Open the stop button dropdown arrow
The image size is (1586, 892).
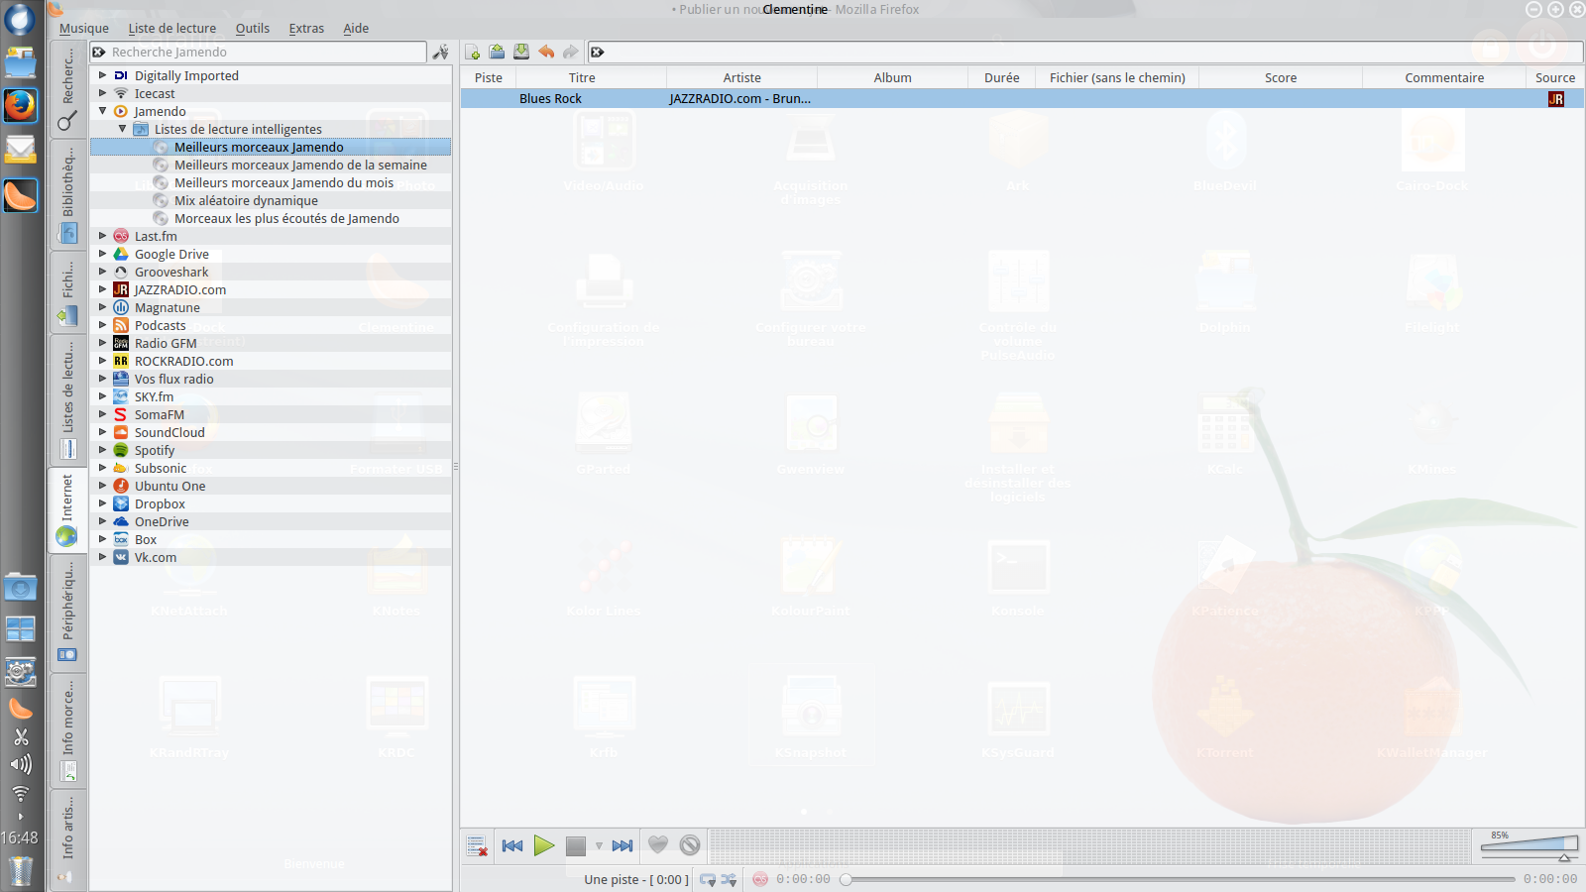[599, 845]
